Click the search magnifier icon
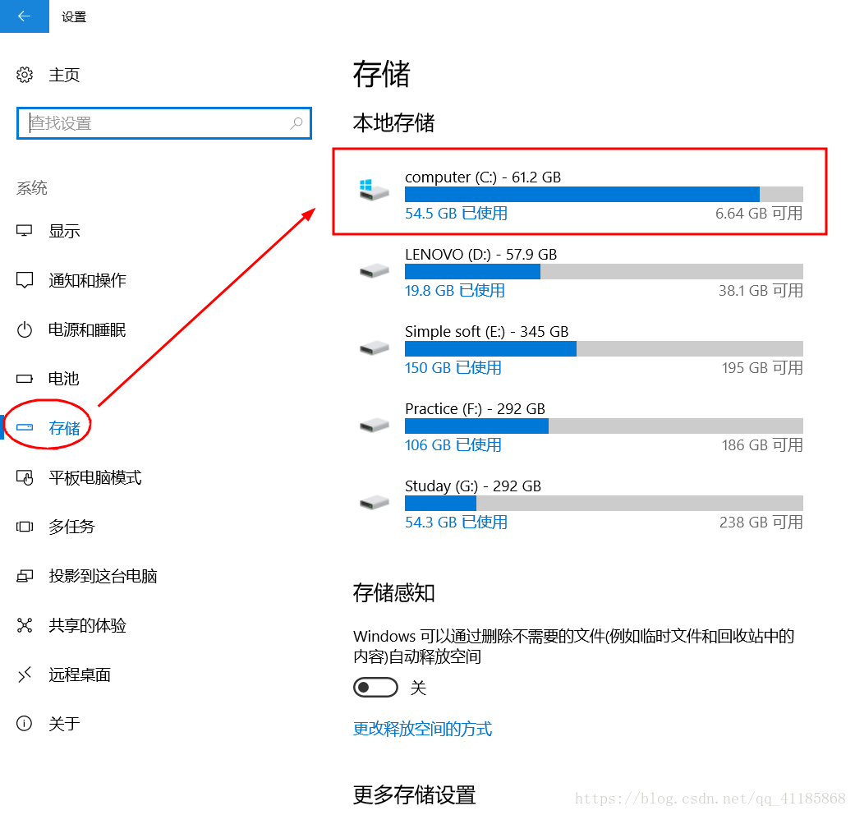855x815 pixels. click(x=296, y=123)
